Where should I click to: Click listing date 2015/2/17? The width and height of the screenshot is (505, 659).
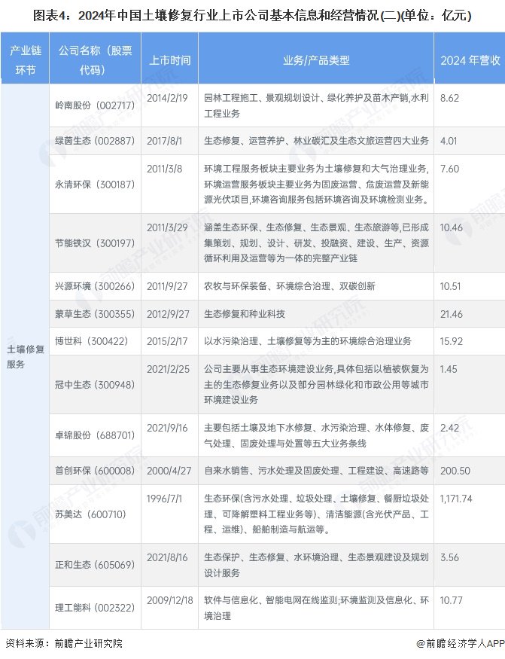coord(167,341)
